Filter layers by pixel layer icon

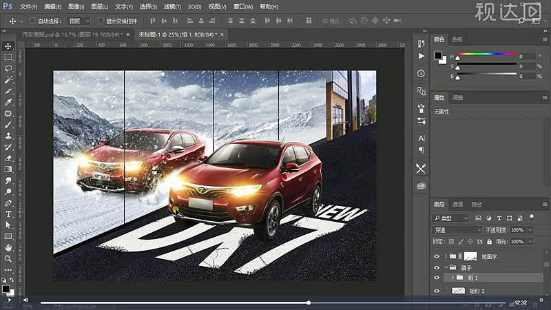[478, 218]
